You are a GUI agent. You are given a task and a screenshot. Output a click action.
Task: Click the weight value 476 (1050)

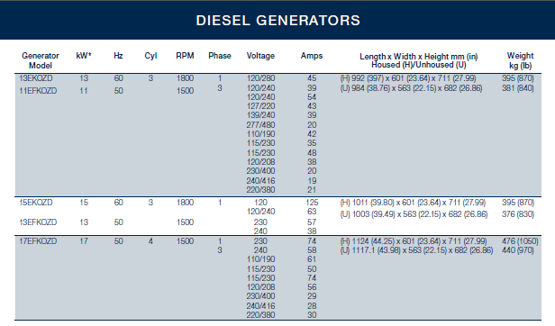point(520,241)
